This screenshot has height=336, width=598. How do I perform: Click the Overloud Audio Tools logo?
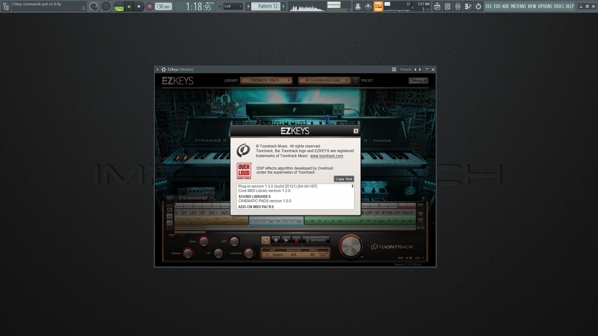(x=244, y=171)
